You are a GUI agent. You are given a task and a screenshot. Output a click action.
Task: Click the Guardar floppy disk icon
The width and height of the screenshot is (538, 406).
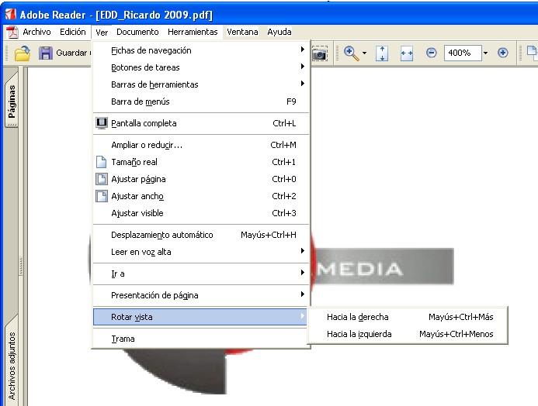pyautogui.click(x=45, y=53)
